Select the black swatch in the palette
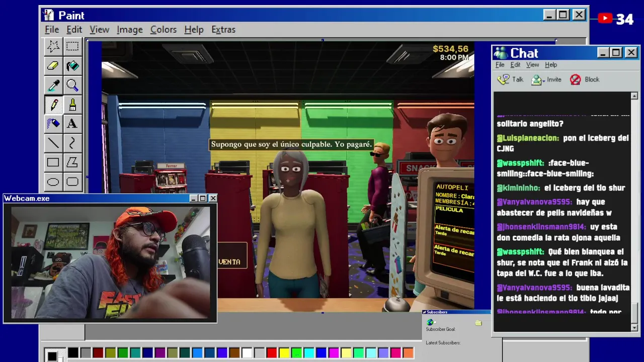Viewport: 644px width, 362px height. pos(73,353)
